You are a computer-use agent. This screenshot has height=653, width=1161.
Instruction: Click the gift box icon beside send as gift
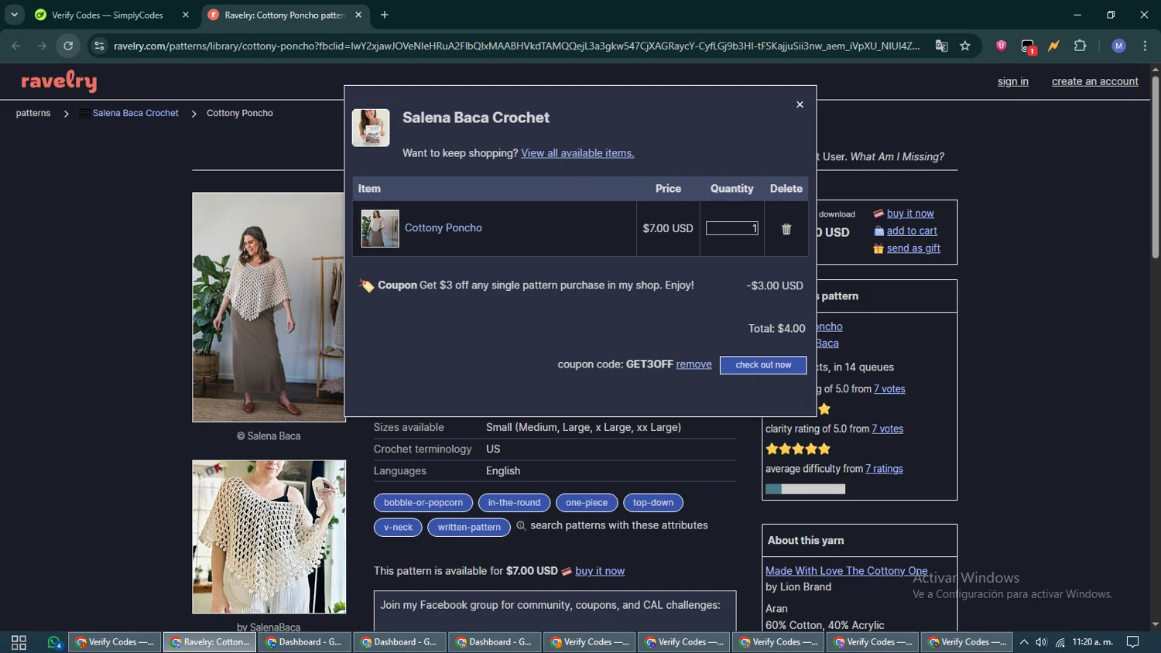point(878,248)
